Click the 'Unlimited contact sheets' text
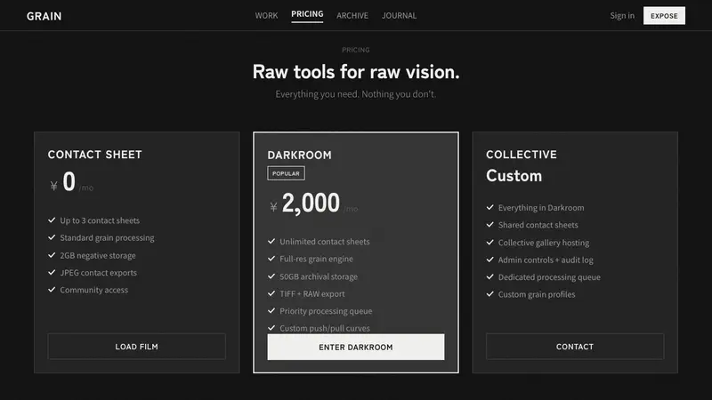 pyautogui.click(x=325, y=242)
